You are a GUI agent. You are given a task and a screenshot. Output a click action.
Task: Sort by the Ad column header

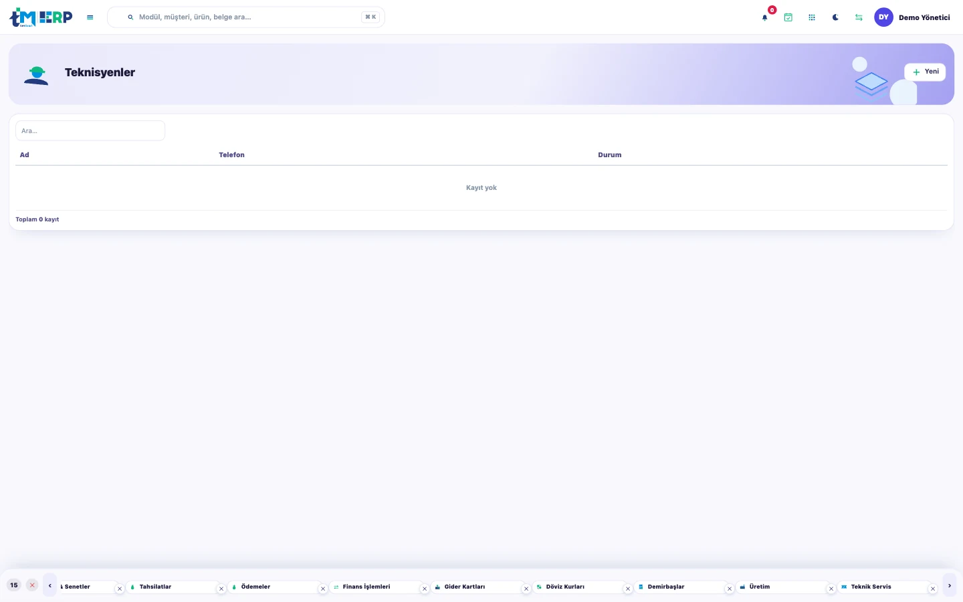(x=25, y=155)
